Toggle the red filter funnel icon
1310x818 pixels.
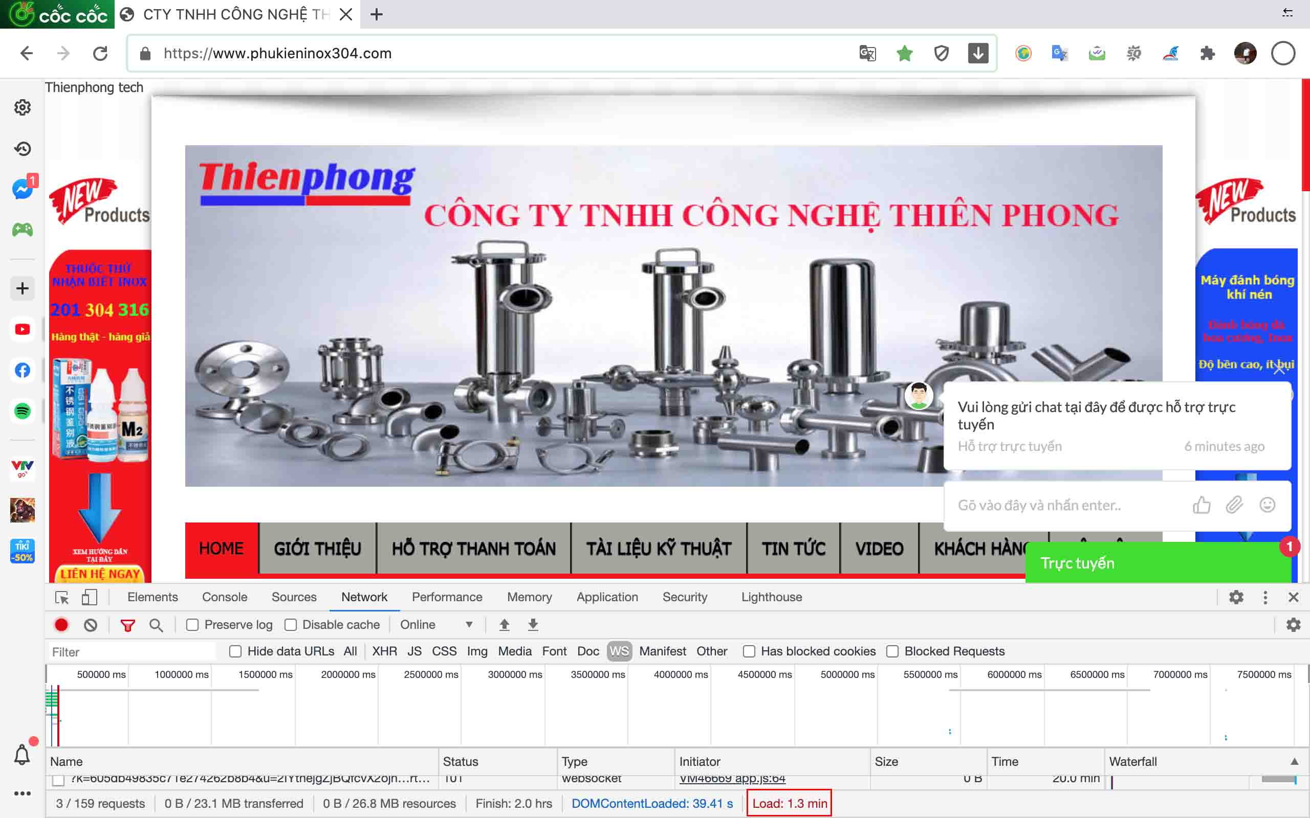[x=128, y=625]
